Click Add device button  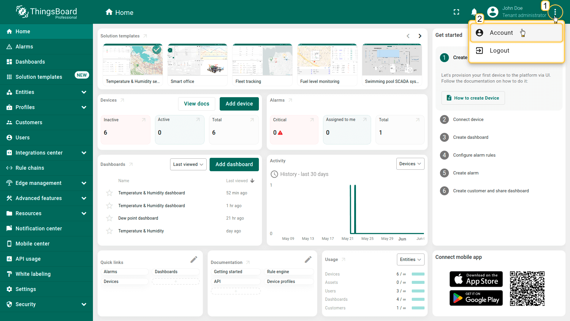239,104
